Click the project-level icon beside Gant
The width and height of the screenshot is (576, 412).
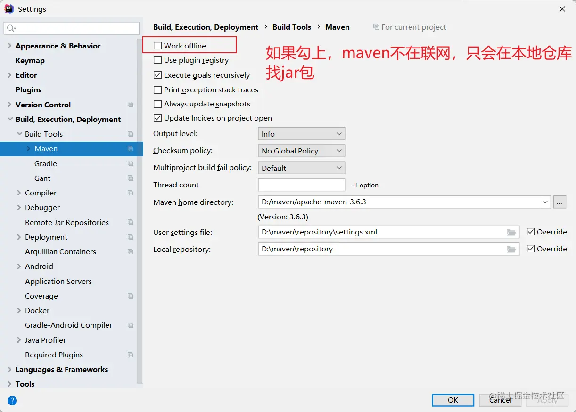[131, 178]
